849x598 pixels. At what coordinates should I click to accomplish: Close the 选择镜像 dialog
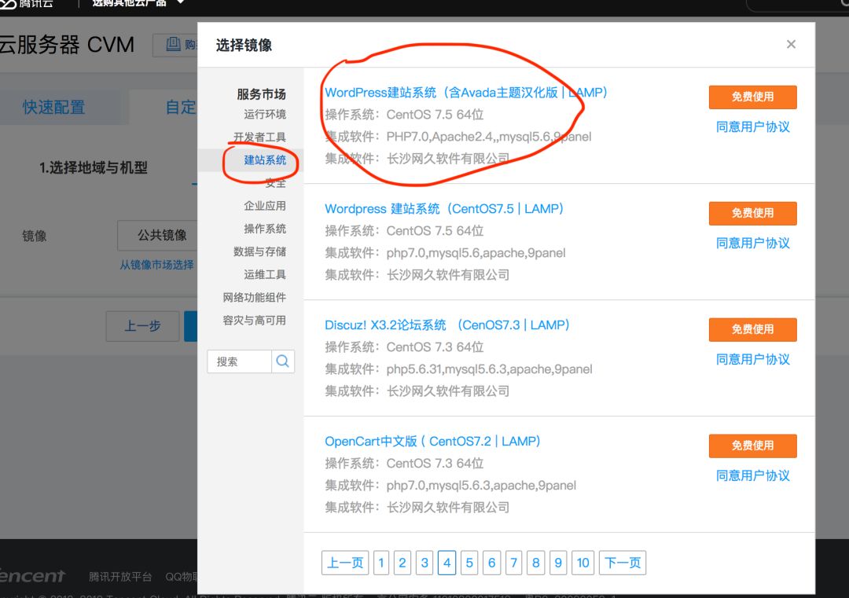[x=791, y=44]
